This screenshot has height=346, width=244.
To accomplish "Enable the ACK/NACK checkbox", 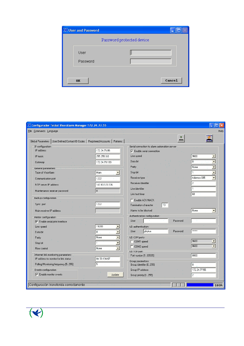I will click(132, 200).
